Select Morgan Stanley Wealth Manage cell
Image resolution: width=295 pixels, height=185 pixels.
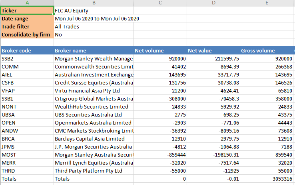(x=94, y=58)
